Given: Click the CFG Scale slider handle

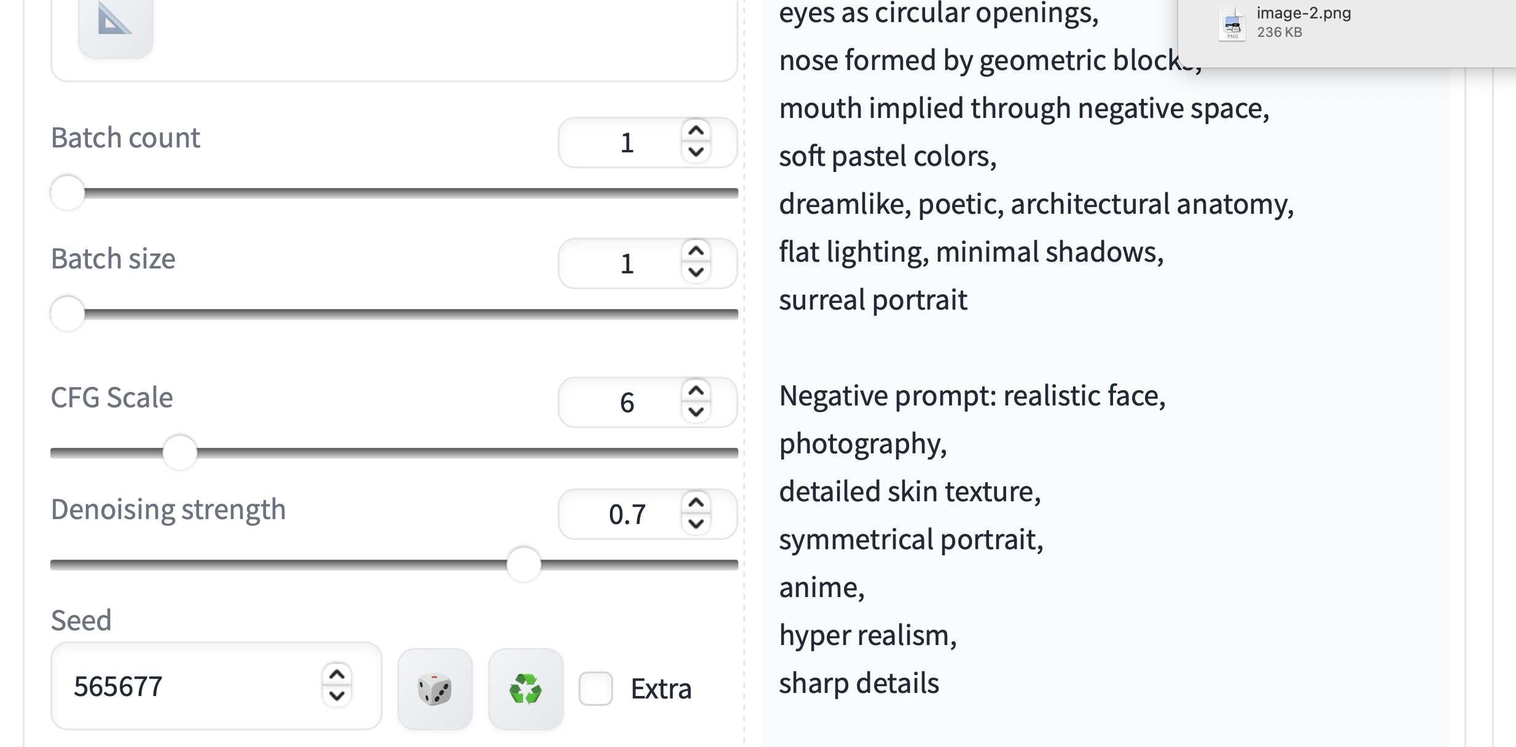Looking at the screenshot, I should pos(180,453).
